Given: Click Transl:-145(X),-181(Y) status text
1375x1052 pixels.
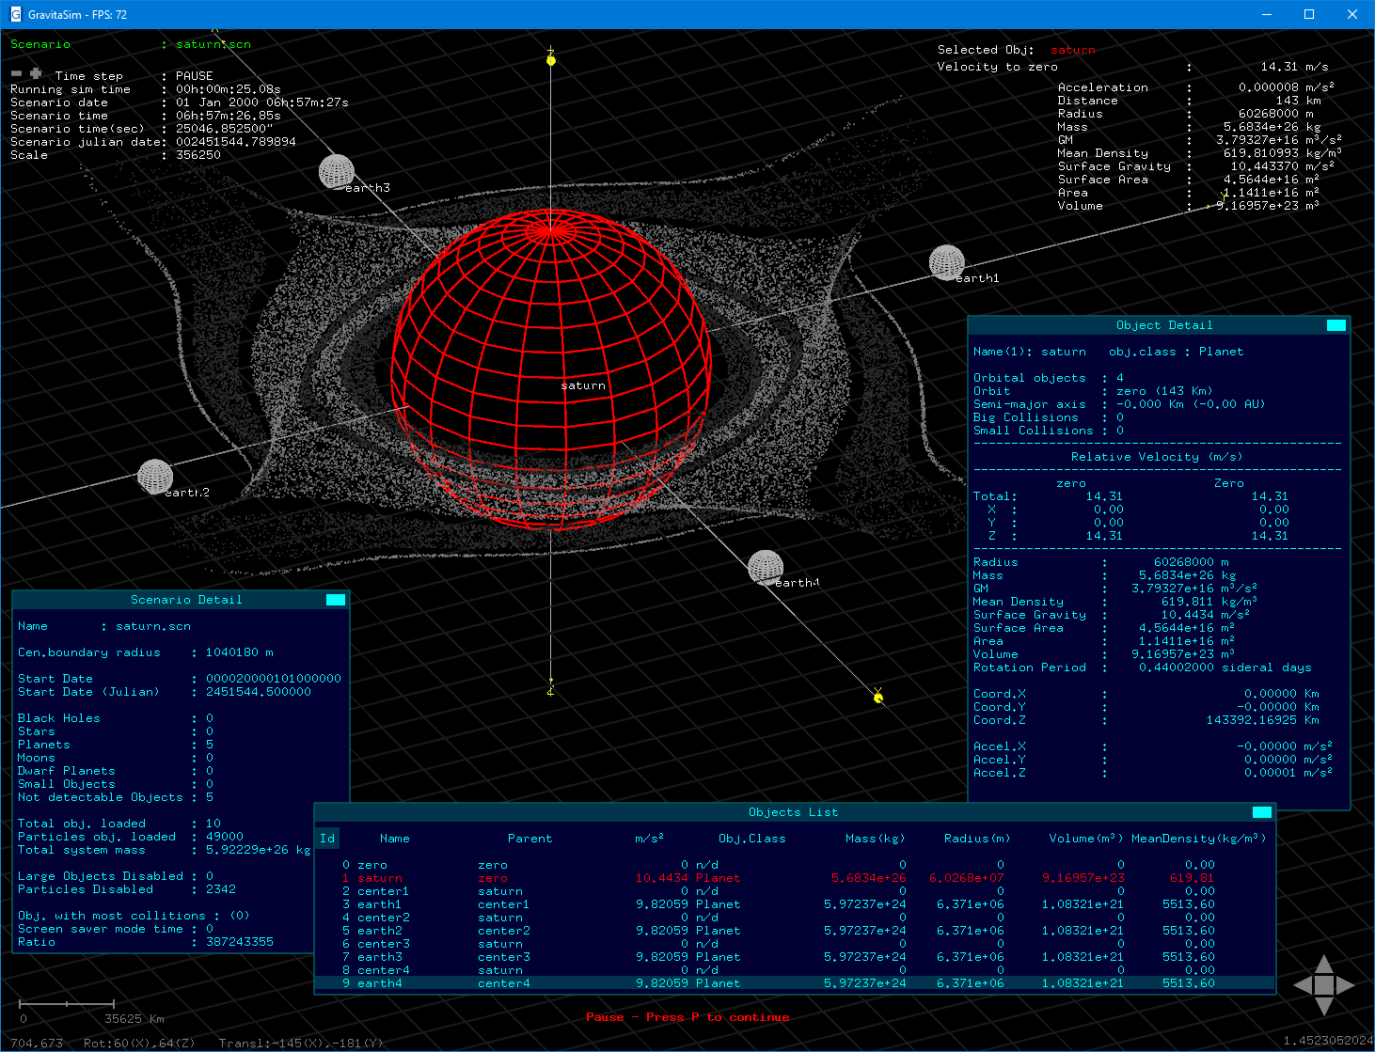Looking at the screenshot, I should pyautogui.click(x=299, y=1044).
